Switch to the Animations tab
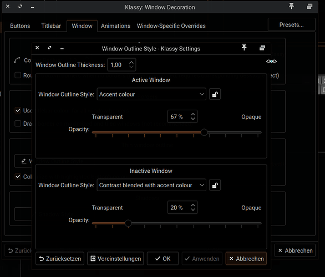The height and width of the screenshot is (277, 325). [x=115, y=26]
